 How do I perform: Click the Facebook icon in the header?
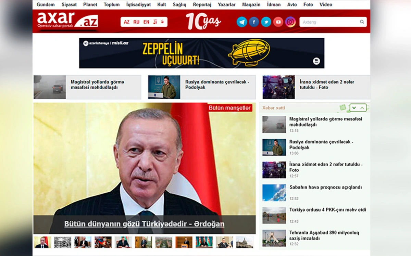tap(254, 22)
